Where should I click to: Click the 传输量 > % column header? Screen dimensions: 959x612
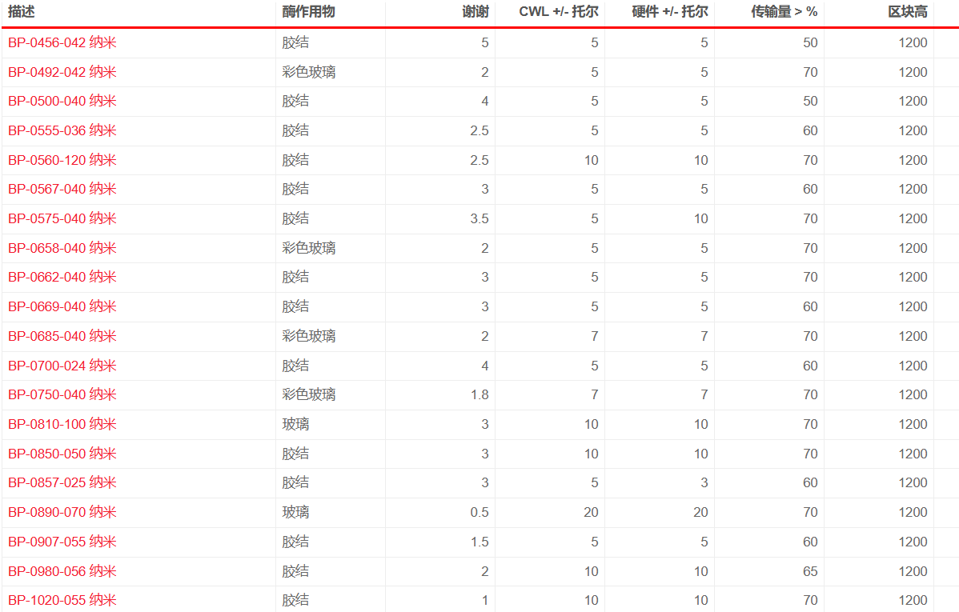click(x=784, y=12)
